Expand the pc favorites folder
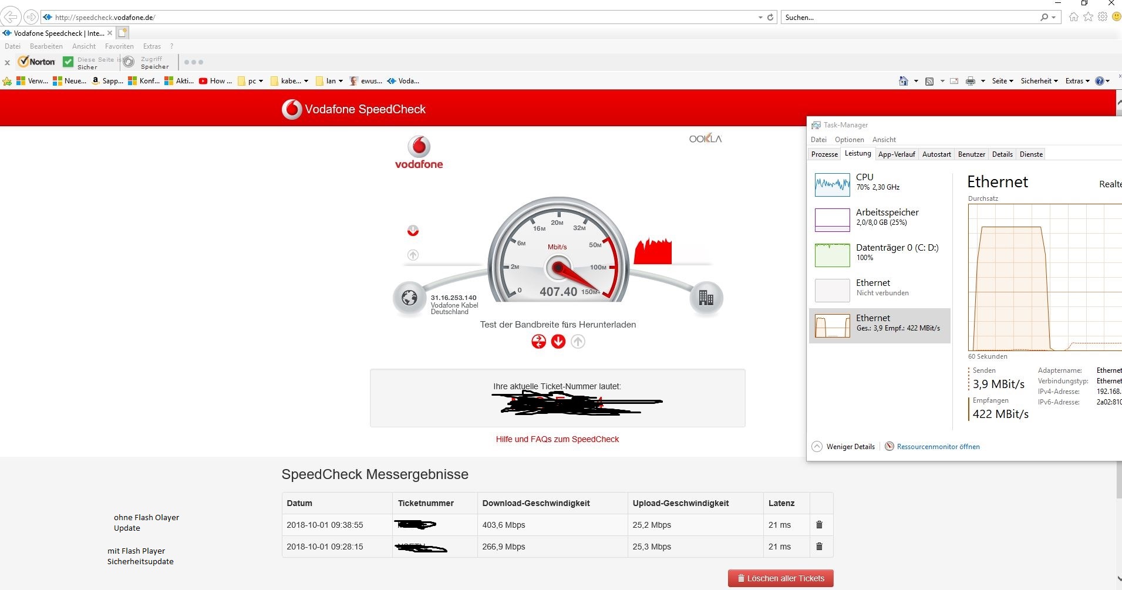Image resolution: width=1122 pixels, height=590 pixels. [251, 81]
